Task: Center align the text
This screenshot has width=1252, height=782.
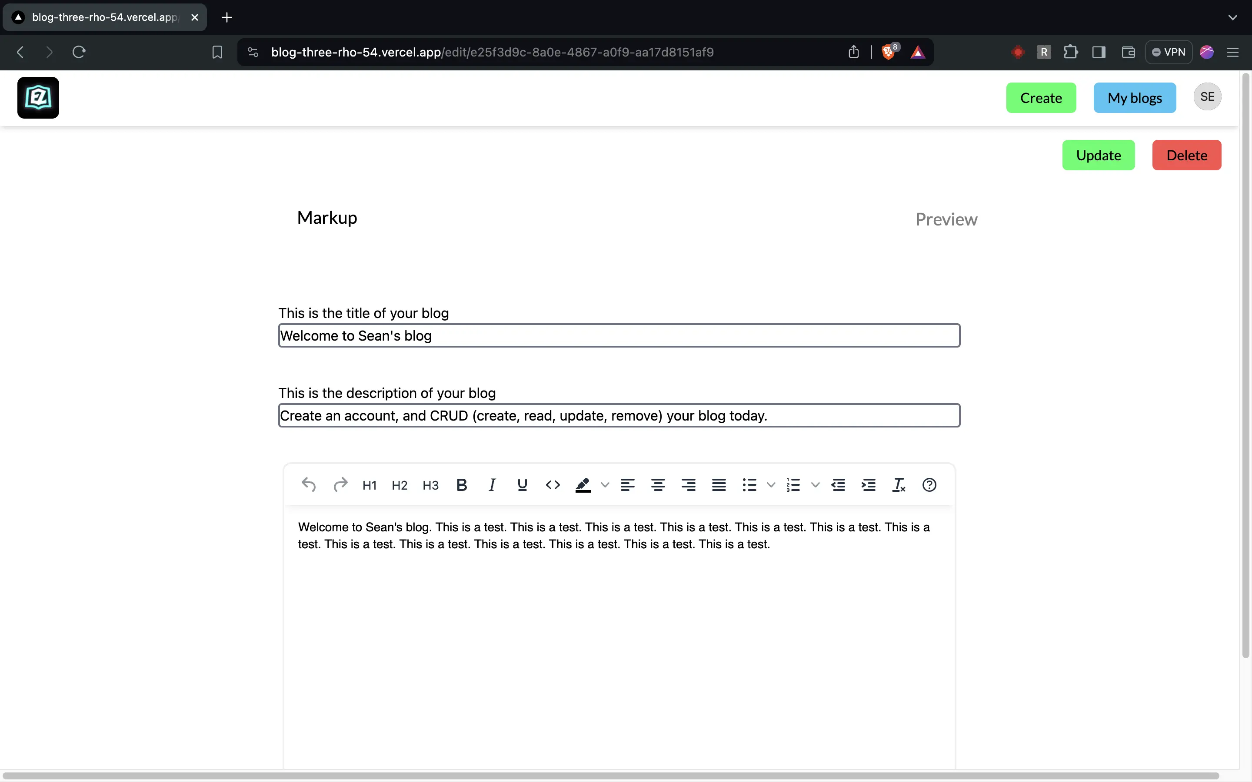Action: [x=658, y=484]
